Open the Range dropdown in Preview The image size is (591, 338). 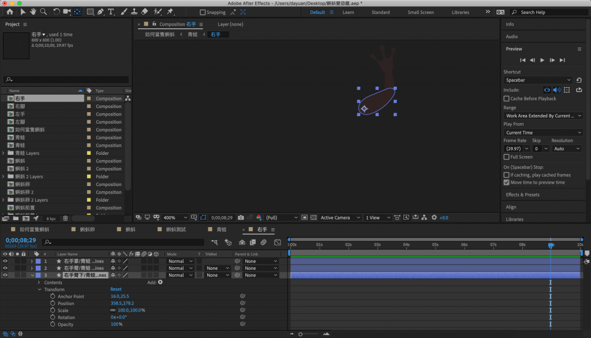tap(543, 116)
